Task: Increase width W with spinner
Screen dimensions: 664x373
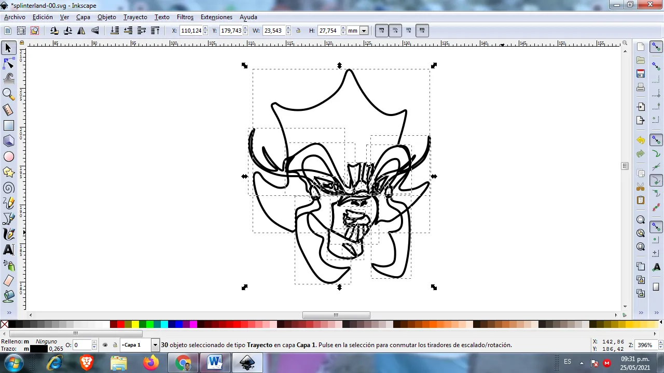Action: point(288,28)
